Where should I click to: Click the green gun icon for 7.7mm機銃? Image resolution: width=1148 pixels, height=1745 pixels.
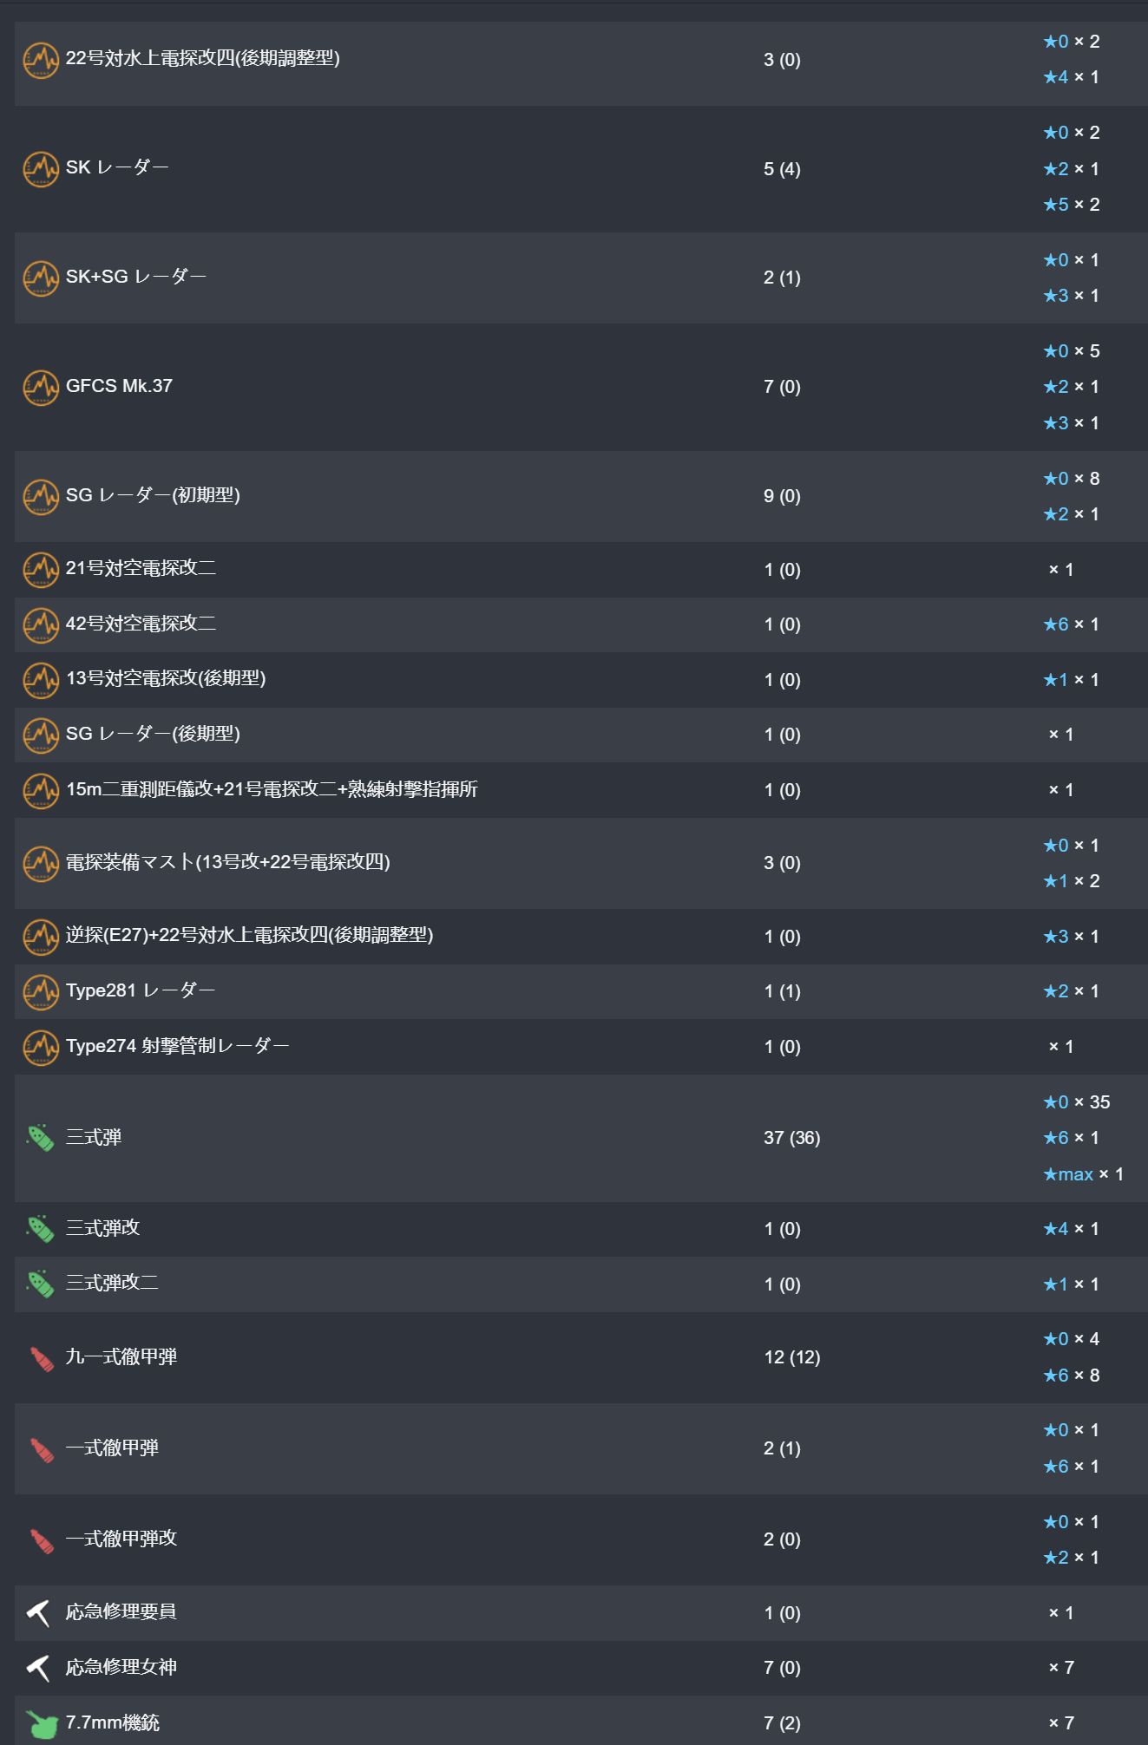pos(41,1723)
